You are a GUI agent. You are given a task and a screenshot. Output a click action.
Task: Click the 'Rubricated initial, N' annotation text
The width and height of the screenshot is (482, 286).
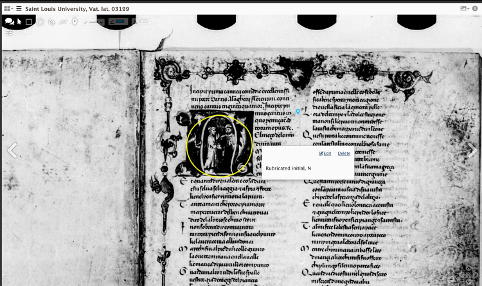click(289, 168)
